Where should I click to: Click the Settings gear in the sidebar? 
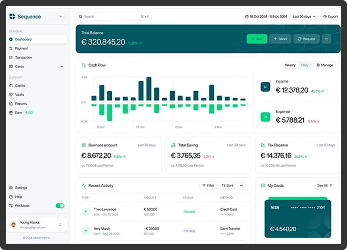(x=11, y=188)
